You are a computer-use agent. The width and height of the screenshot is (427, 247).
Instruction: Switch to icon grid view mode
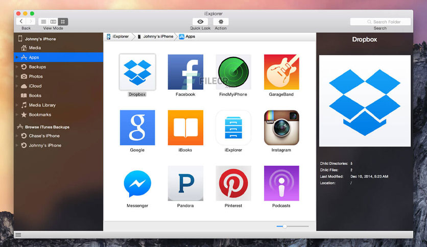63,21
